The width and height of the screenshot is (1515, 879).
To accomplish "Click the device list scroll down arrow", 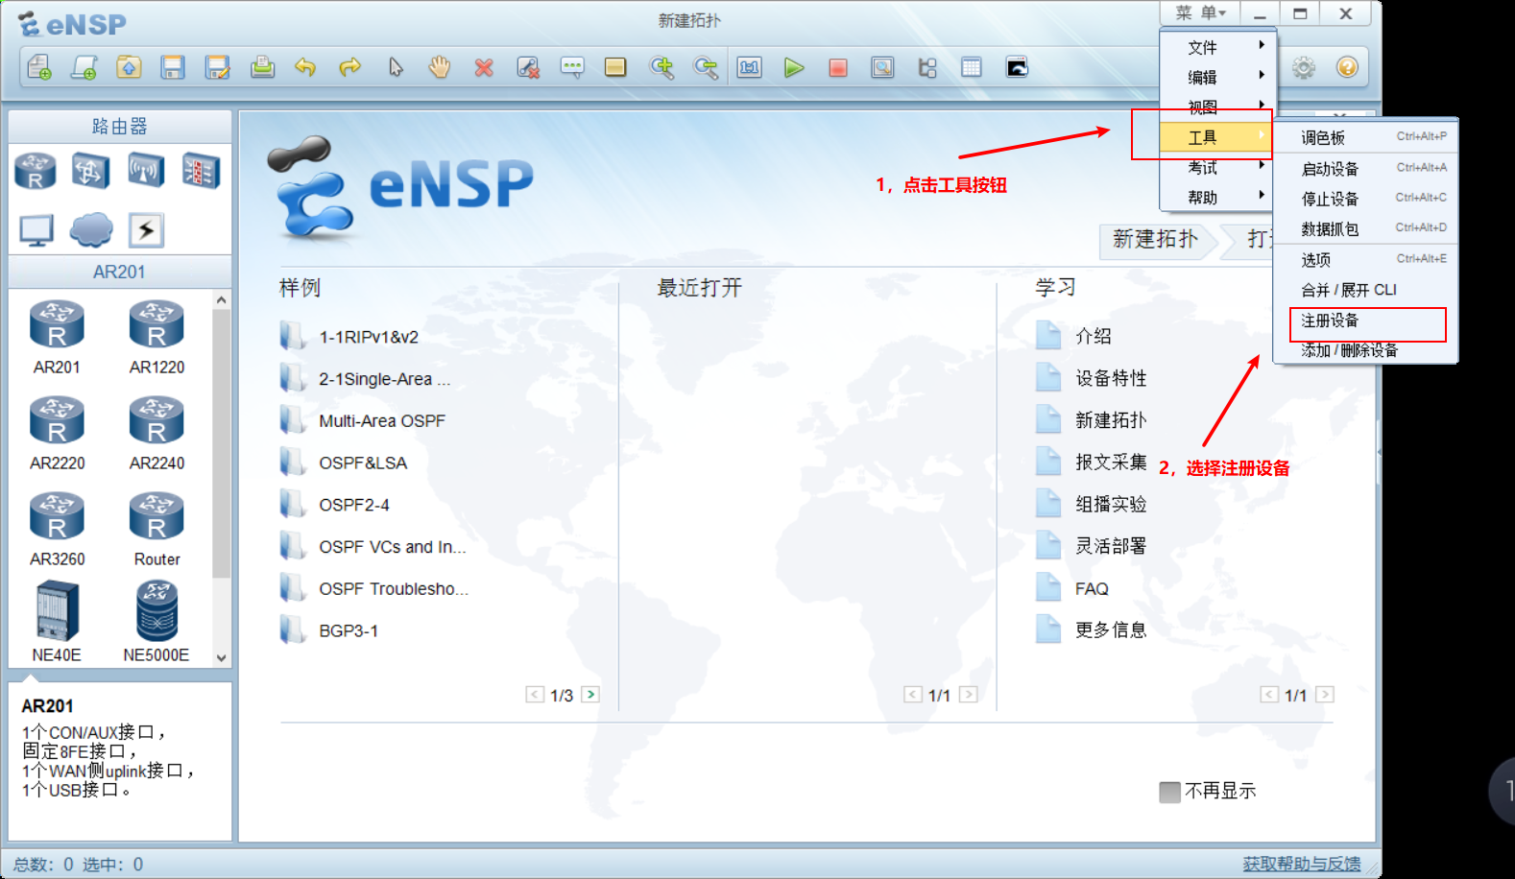I will (222, 658).
